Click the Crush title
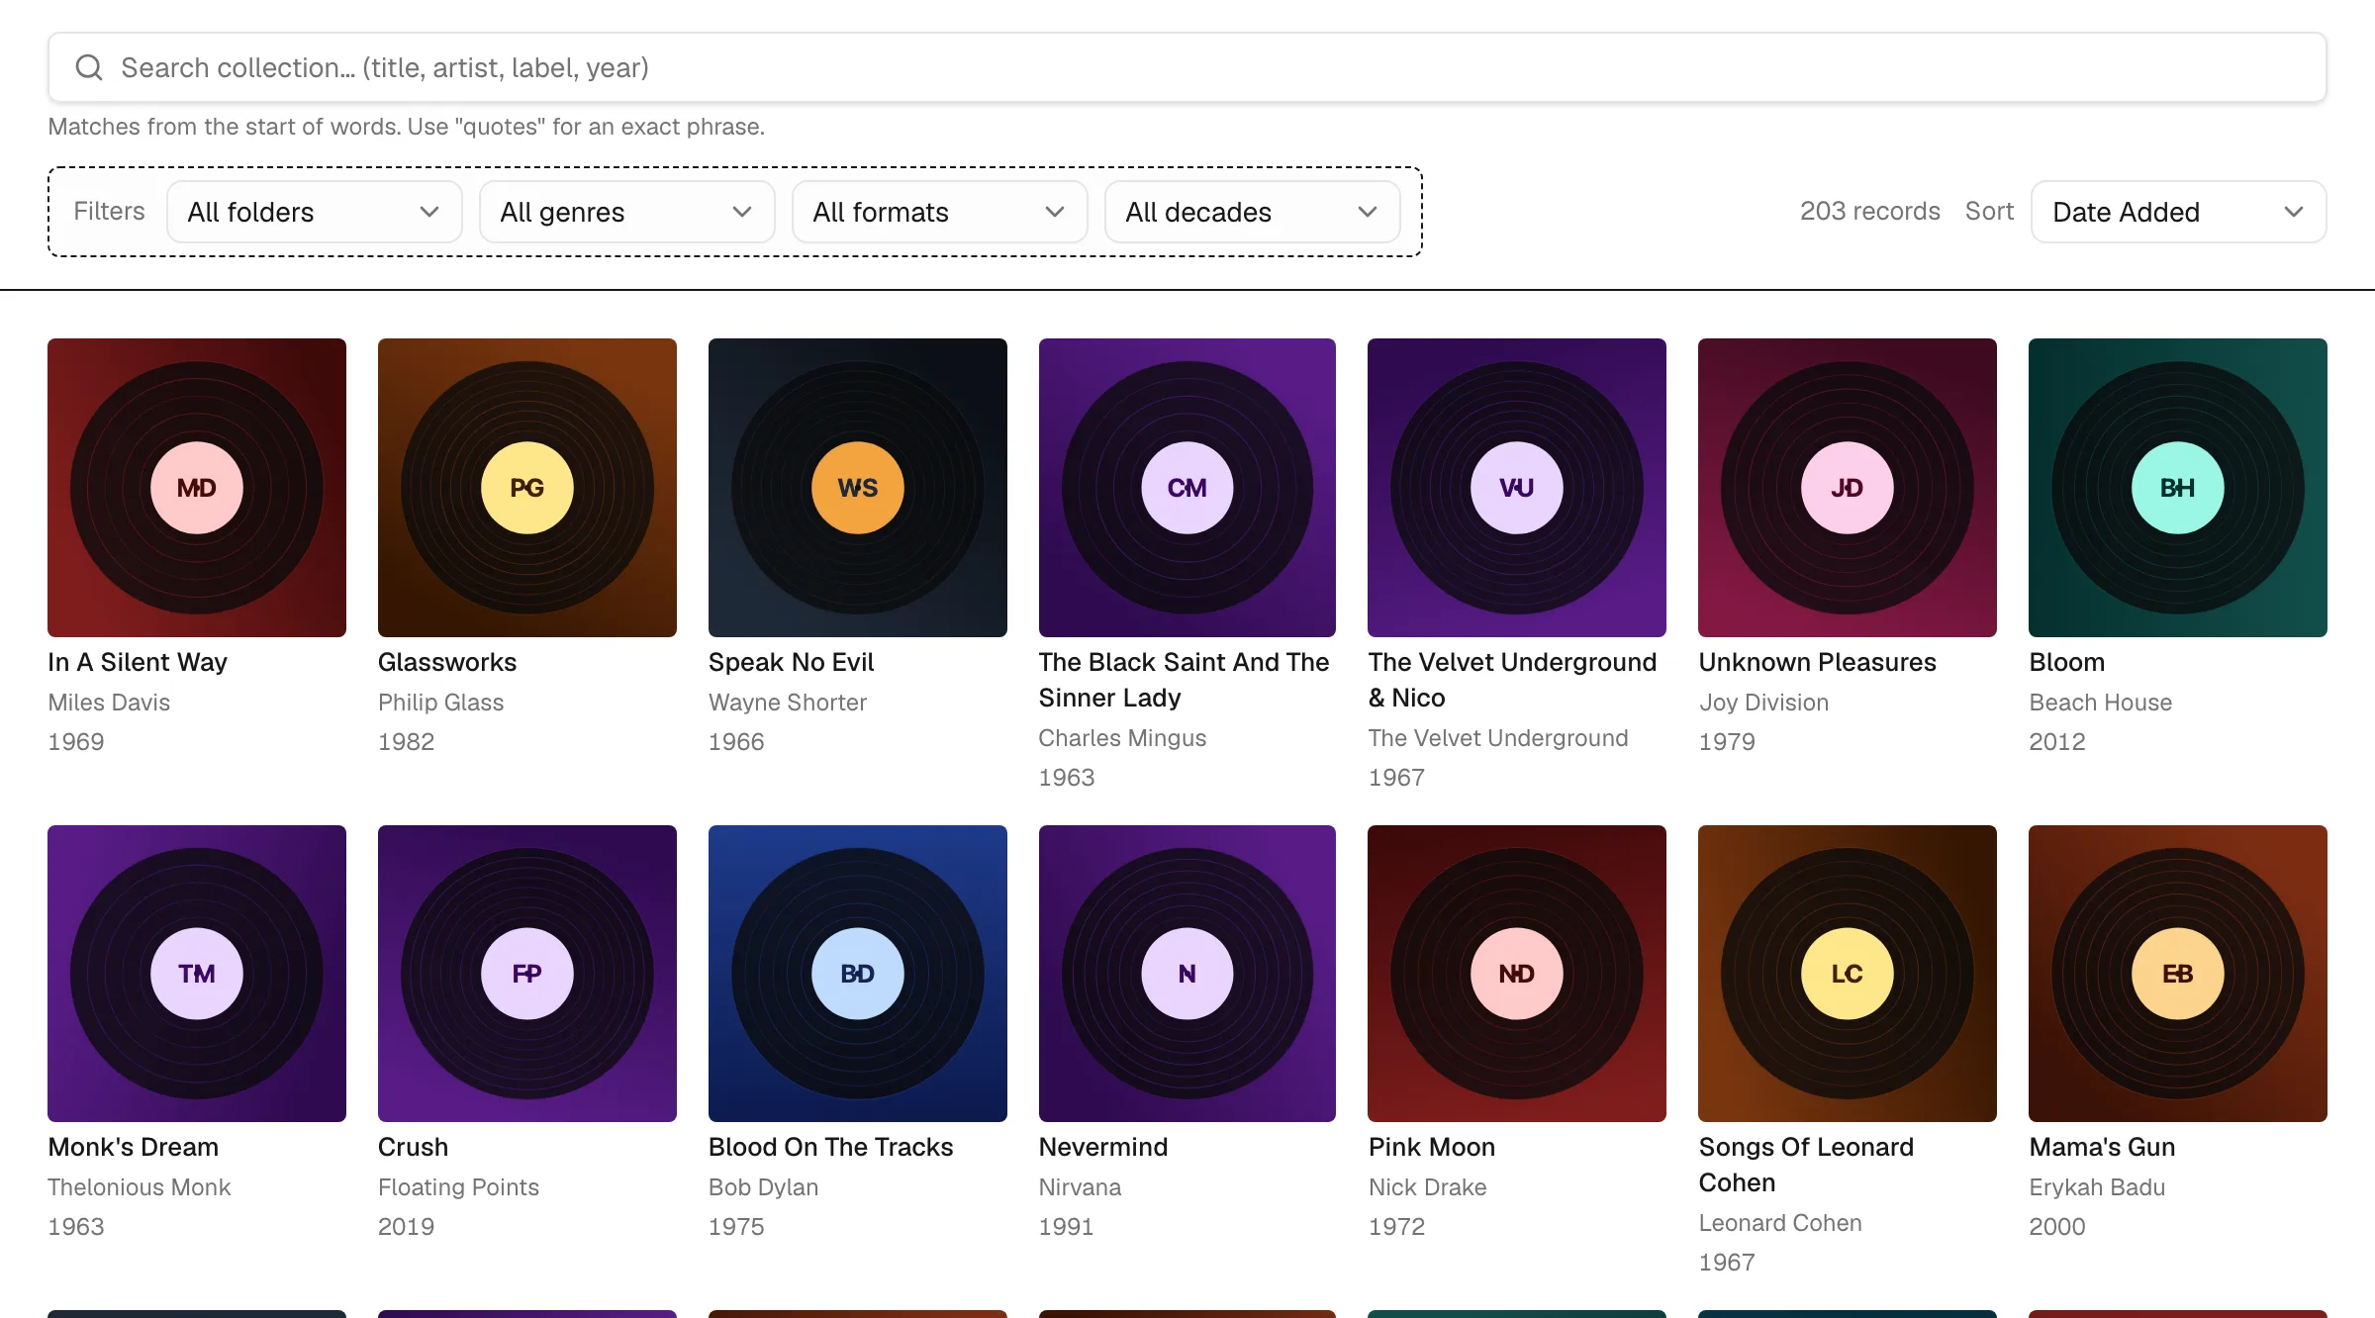 (x=414, y=1147)
